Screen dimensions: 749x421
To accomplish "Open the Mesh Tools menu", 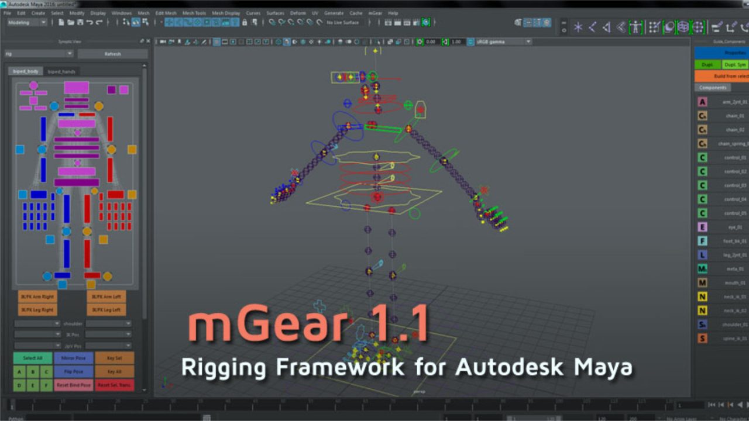I will coord(193,13).
